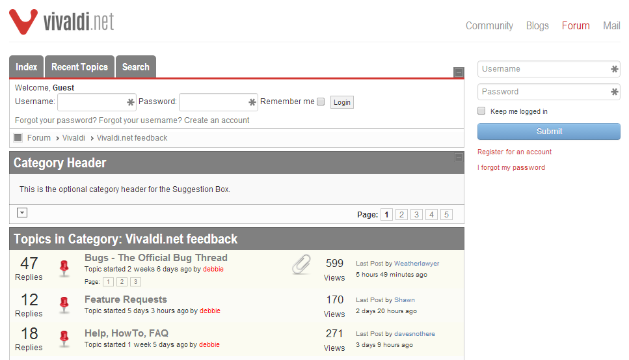
Task: Open the Search tab
Action: 135,67
